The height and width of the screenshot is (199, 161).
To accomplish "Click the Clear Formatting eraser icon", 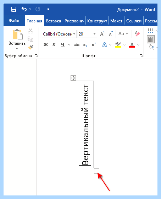I will (x=138, y=34).
